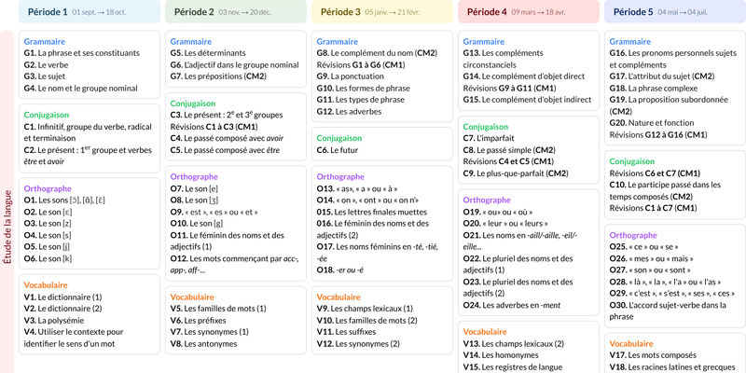Click O19. « ou » ou « où »
This screenshot has width=746, height=373.
[x=498, y=212]
